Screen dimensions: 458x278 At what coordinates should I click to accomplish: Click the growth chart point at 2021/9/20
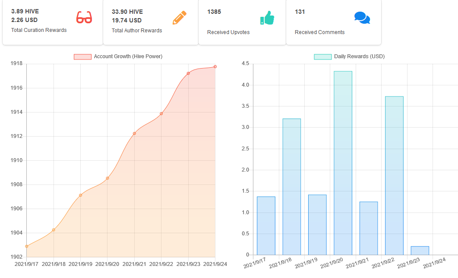point(107,178)
